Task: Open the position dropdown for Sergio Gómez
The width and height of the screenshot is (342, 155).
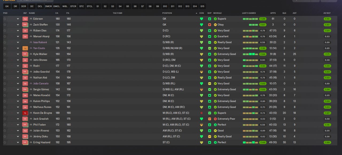Action: [x=18, y=89]
